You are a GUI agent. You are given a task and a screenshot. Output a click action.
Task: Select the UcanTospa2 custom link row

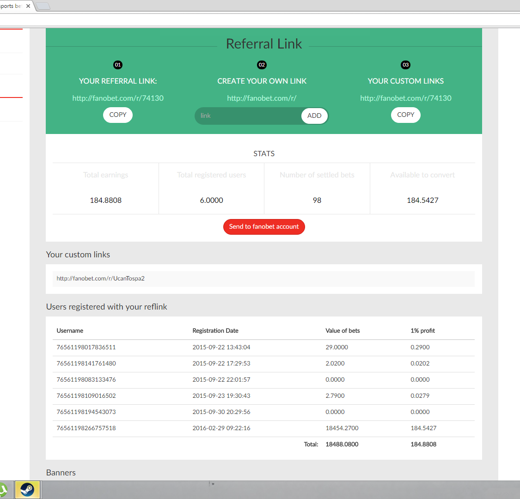263,279
